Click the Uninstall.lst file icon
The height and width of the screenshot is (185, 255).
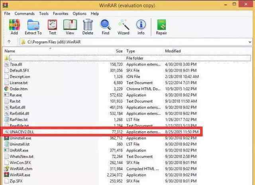[6, 144]
